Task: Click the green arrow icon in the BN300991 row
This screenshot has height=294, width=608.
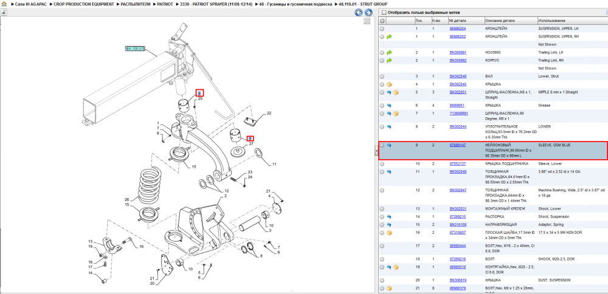Action: tap(389, 52)
